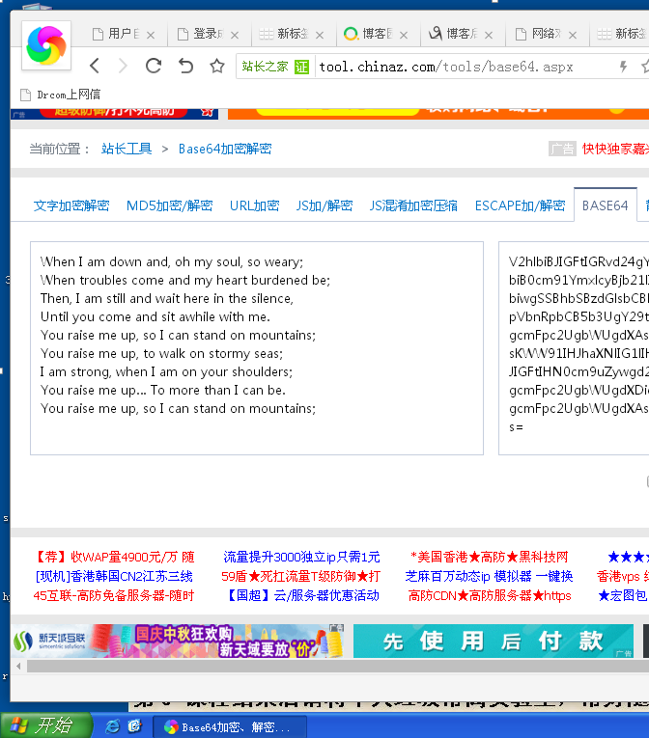The height and width of the screenshot is (738, 649).
Task: Launch Internet Explorer from quick launch
Action: click(112, 726)
